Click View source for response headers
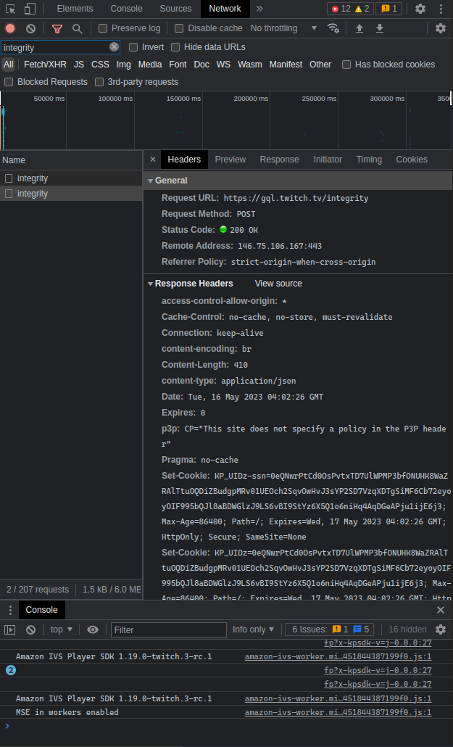 click(278, 284)
